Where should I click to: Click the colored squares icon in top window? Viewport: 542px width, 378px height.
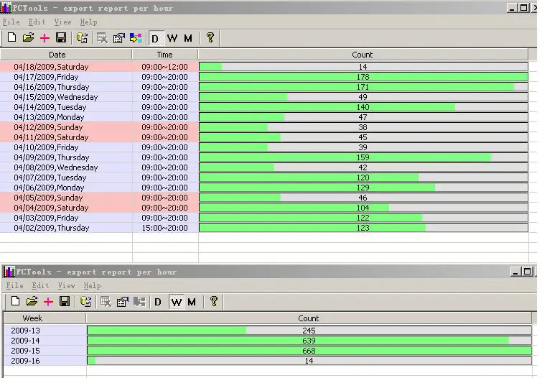[x=136, y=38]
